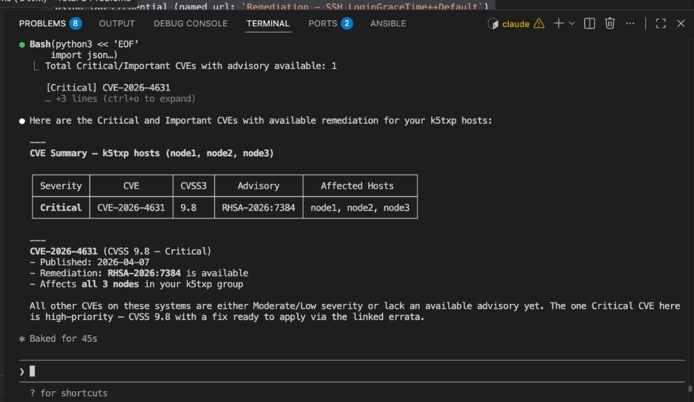Click the 'CVE-2026-4631' table cell
The height and width of the screenshot is (402, 694).
[x=131, y=208]
